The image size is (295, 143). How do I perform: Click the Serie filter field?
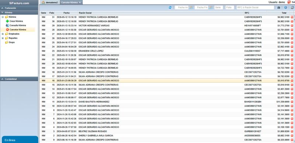(218, 7)
